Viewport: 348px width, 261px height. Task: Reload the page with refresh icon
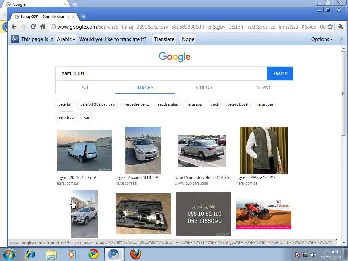[33, 27]
